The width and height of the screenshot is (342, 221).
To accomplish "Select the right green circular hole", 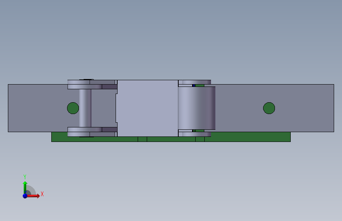I will coord(269,108).
